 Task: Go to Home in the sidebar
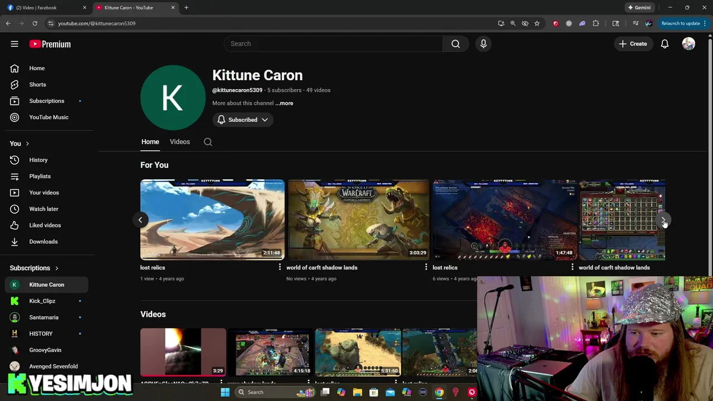click(x=47, y=68)
